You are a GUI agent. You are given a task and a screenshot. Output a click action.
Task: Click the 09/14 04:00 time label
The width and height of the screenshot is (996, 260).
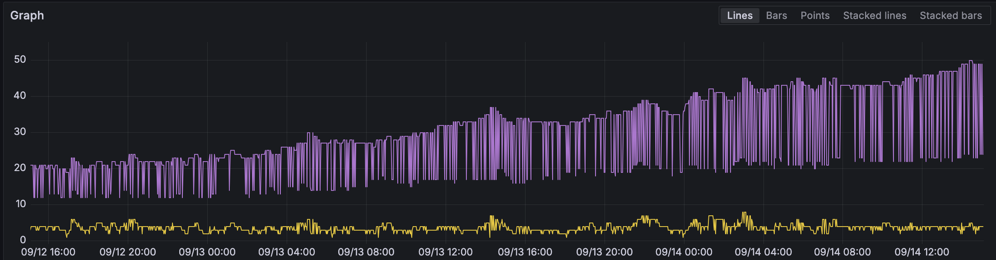763,252
